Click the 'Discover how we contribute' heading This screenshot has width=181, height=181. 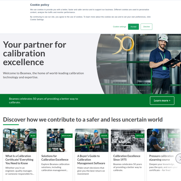tap(83, 119)
